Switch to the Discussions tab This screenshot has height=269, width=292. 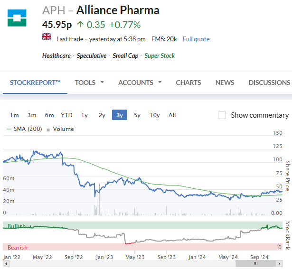pyautogui.click(x=269, y=83)
